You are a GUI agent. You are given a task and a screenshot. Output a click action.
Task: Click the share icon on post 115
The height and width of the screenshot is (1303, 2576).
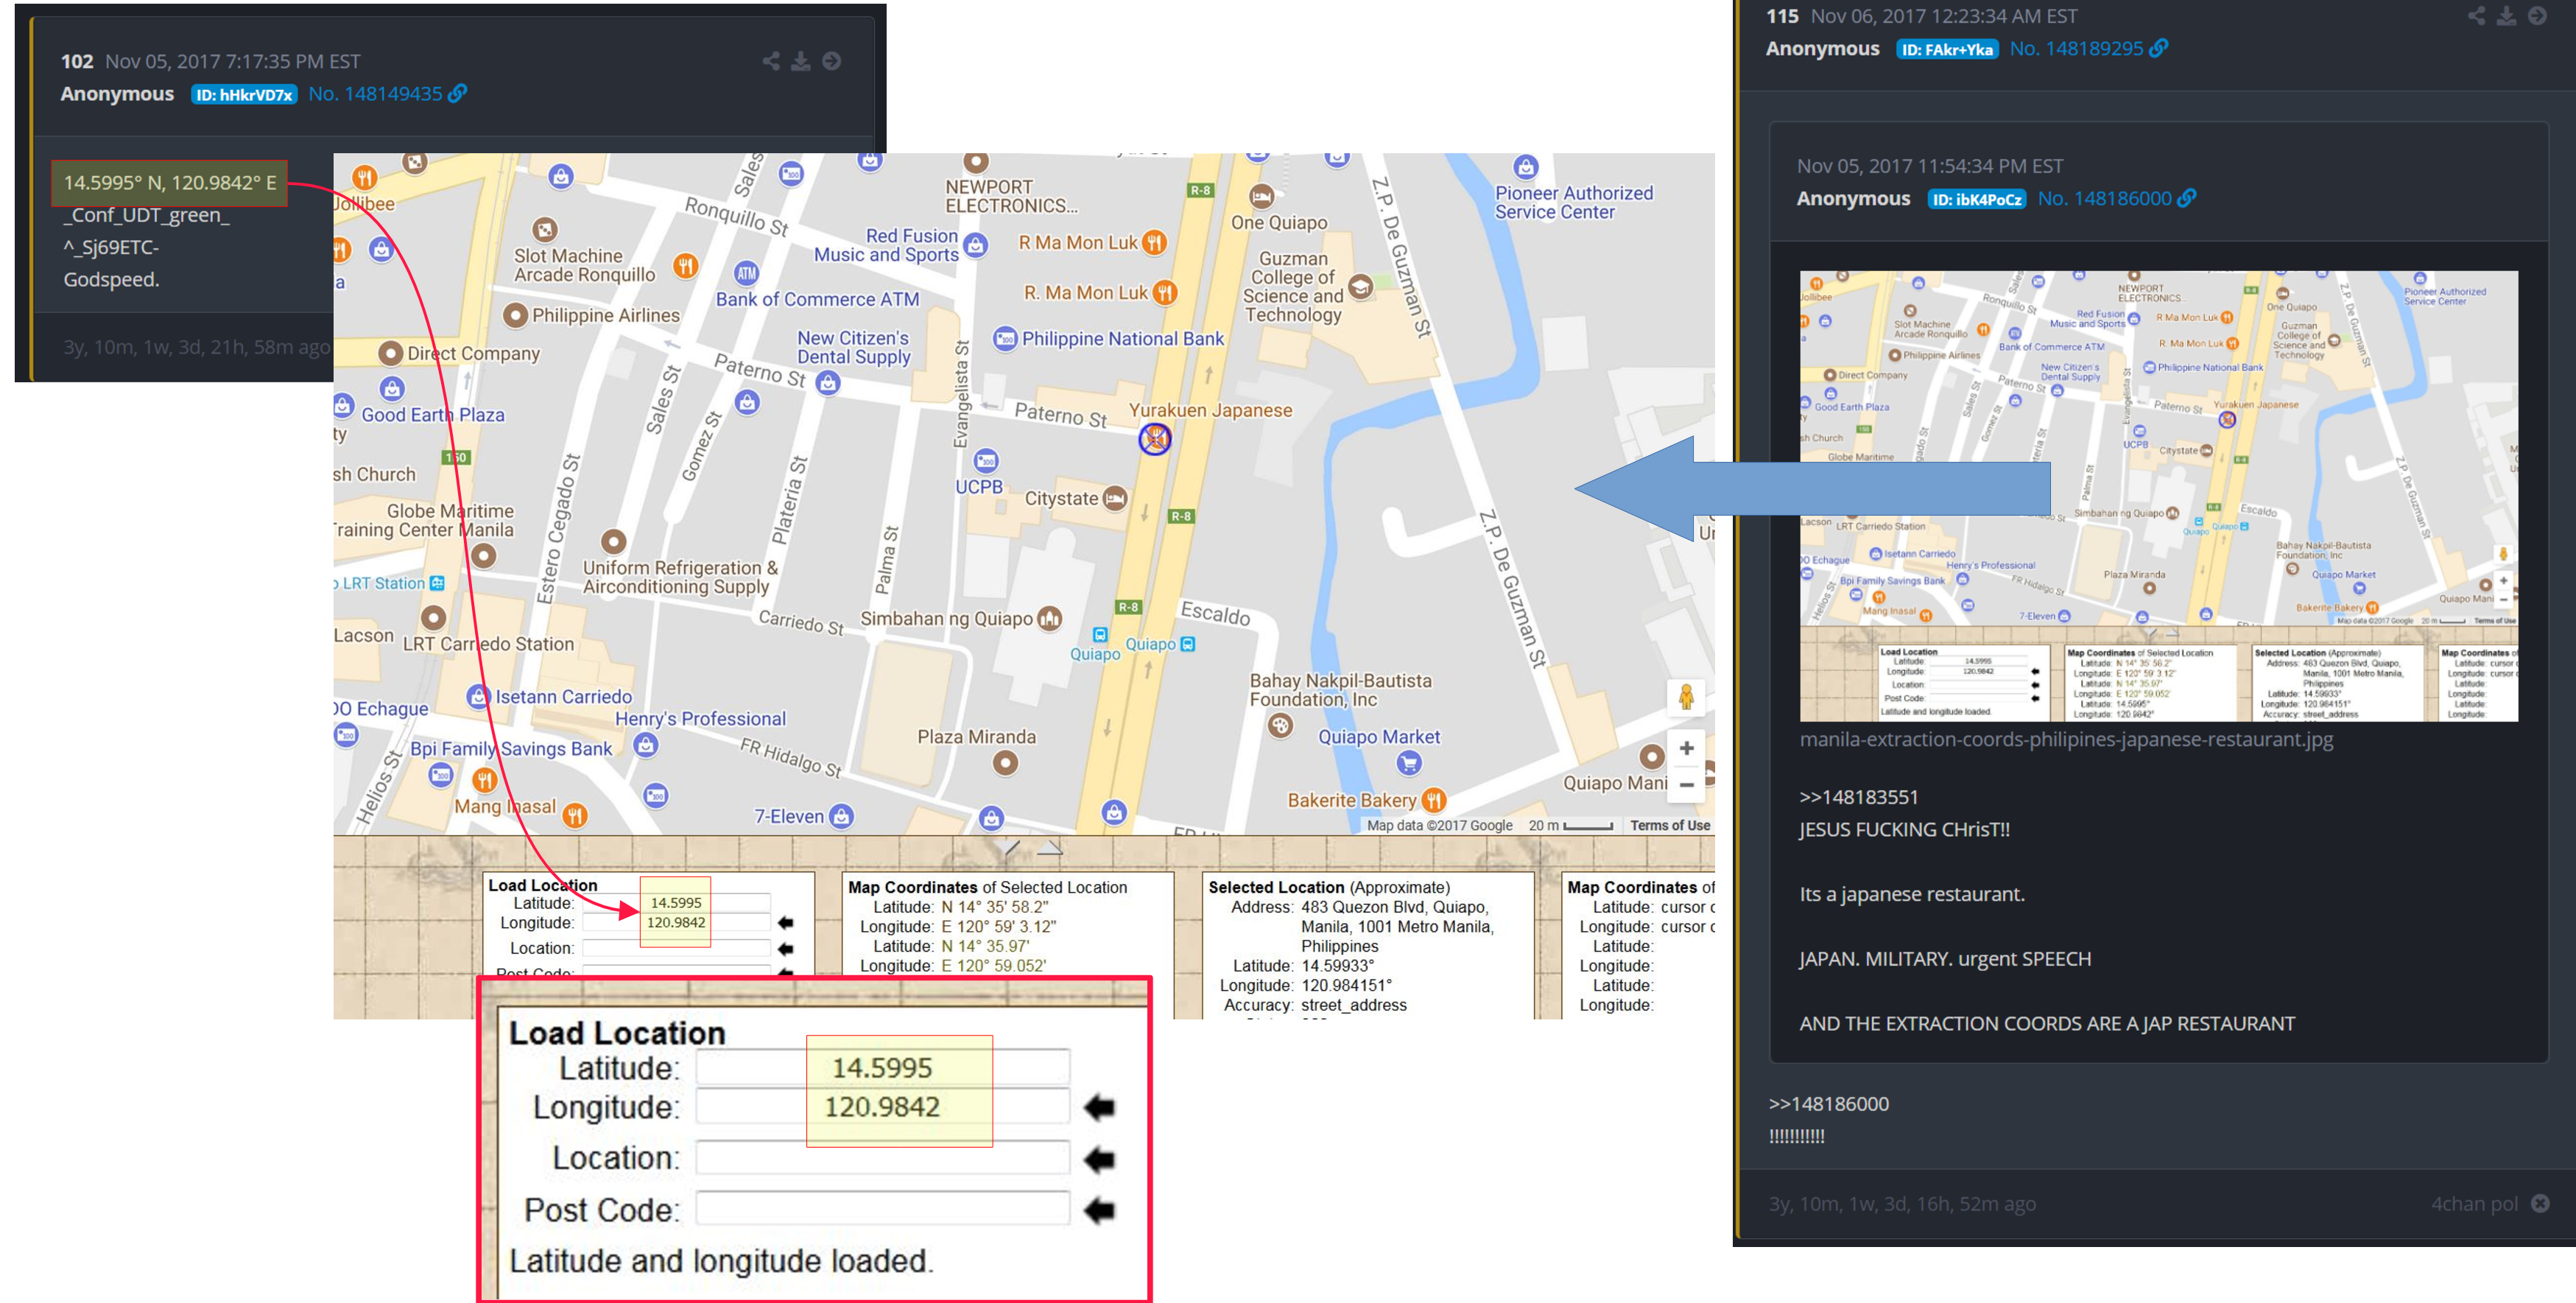point(2476,15)
